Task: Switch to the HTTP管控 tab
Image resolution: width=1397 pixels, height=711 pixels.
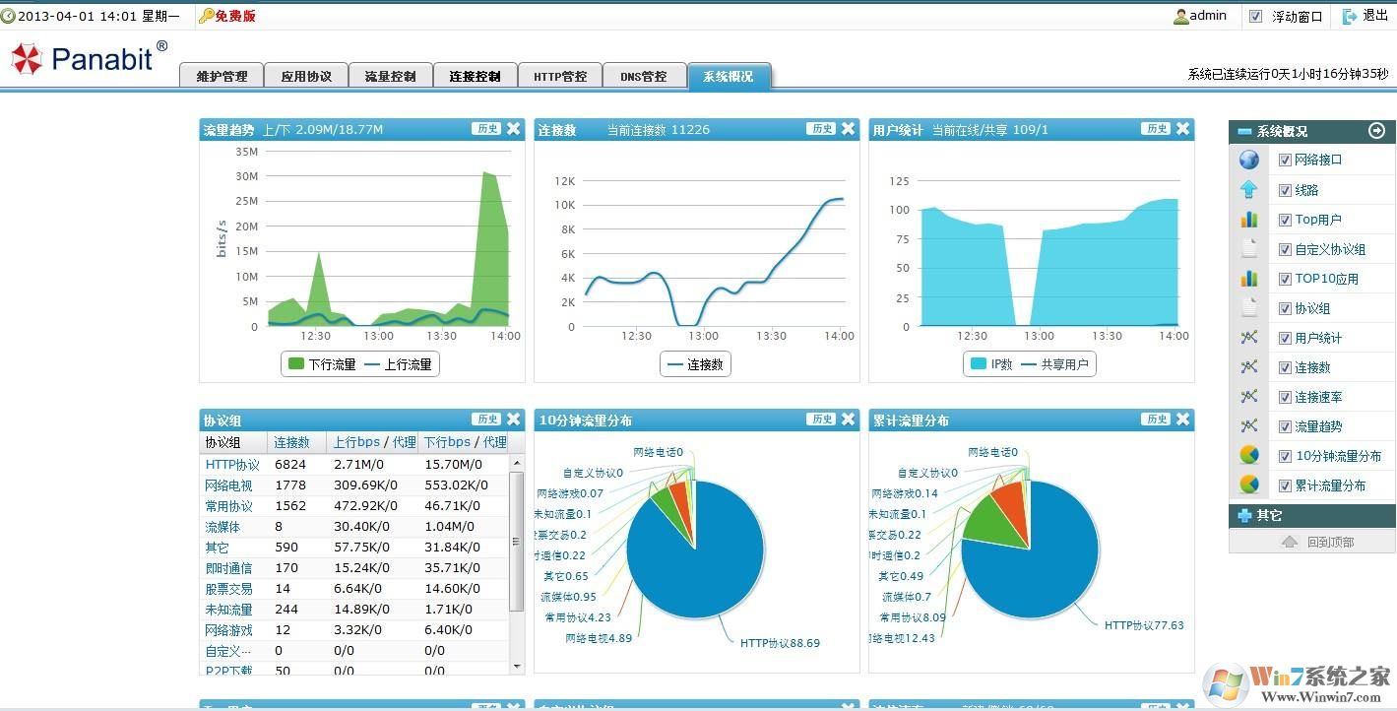Action: coord(559,76)
